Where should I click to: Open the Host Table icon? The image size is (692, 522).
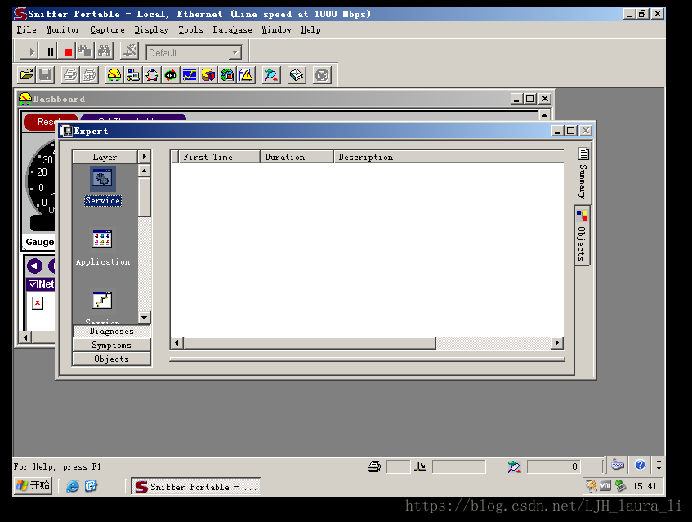[133, 75]
